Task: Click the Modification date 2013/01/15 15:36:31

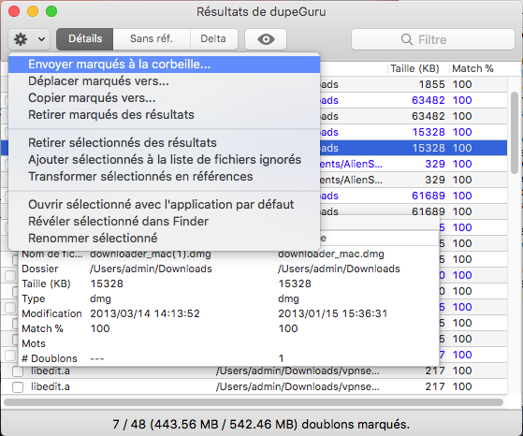Action: pos(332,314)
